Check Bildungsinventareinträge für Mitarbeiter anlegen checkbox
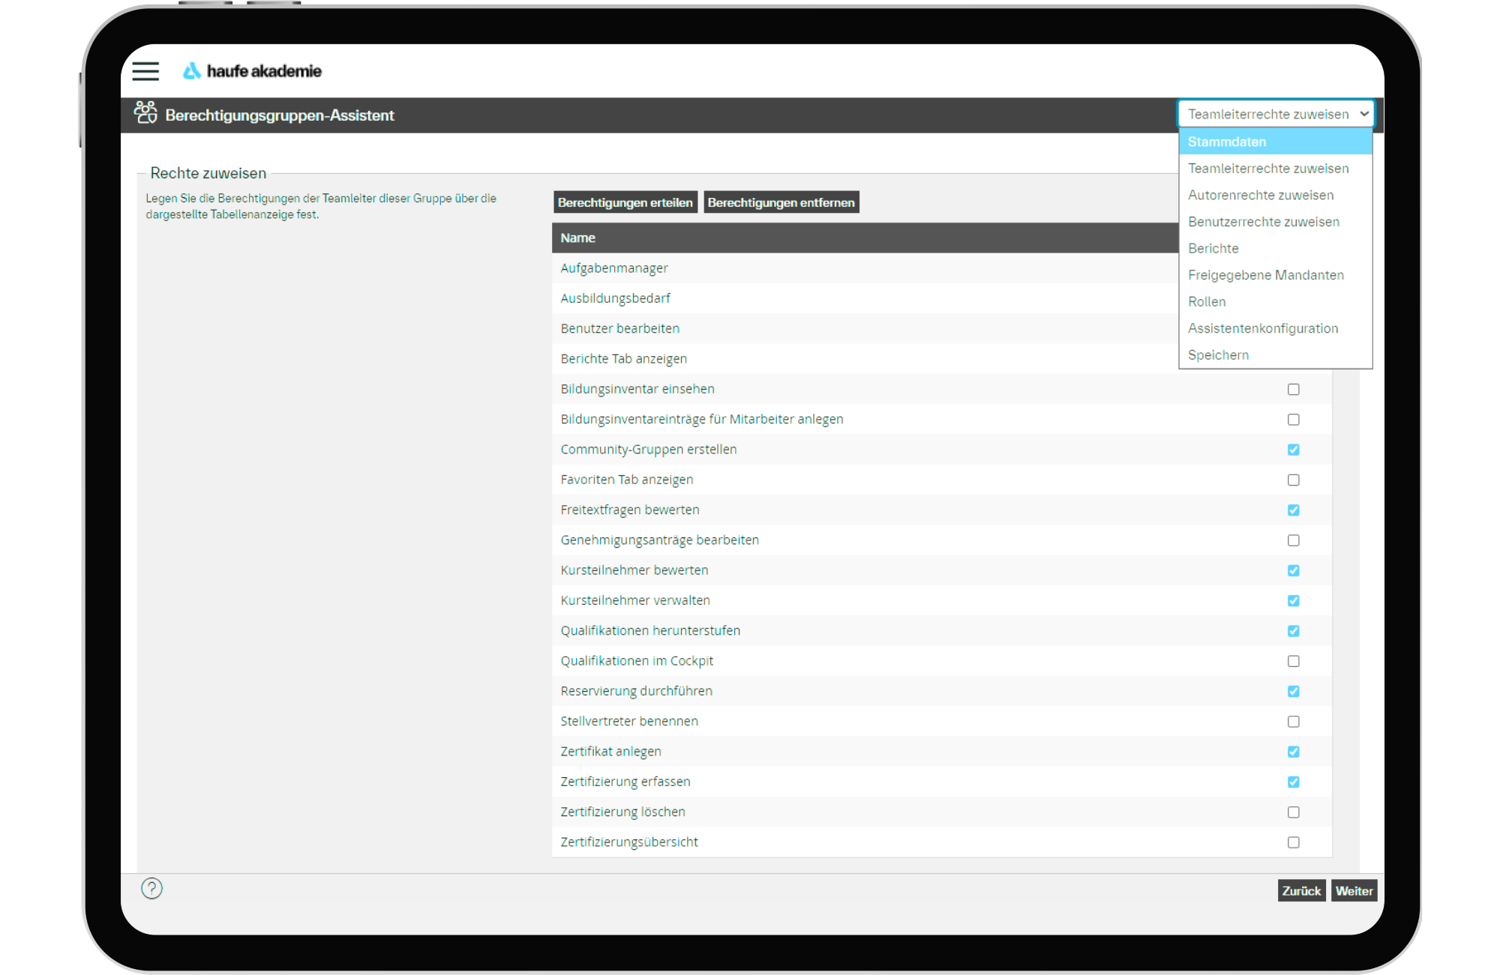Screen dimensions: 1500x975 tap(1294, 420)
